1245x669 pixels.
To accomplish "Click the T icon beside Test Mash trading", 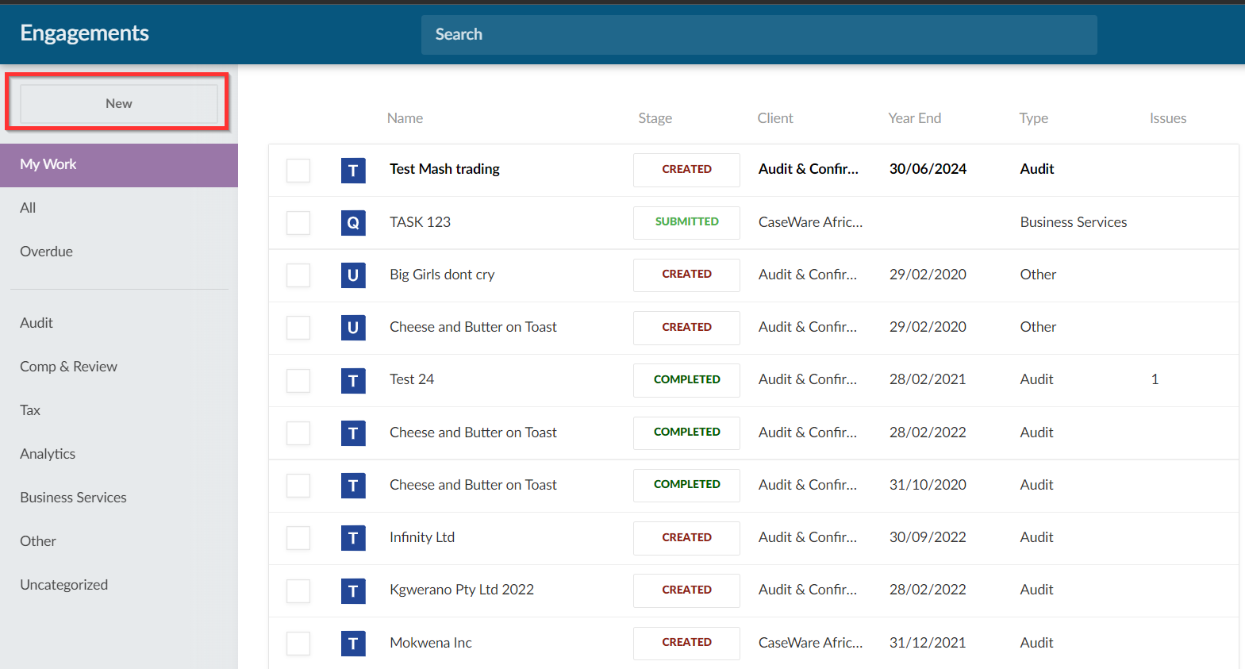I will coord(353,171).
